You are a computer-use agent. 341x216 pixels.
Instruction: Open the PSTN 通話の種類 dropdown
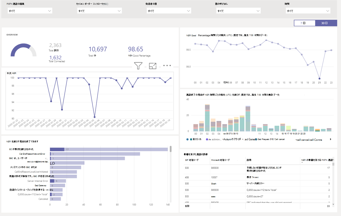click(x=30, y=11)
